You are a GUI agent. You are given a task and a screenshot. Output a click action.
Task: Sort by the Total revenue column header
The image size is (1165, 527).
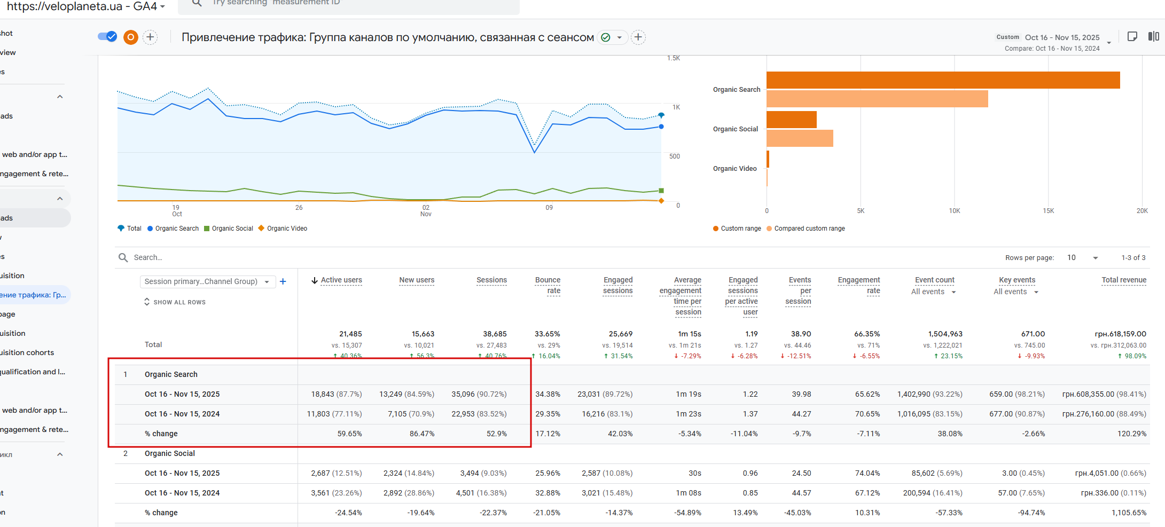(1124, 280)
